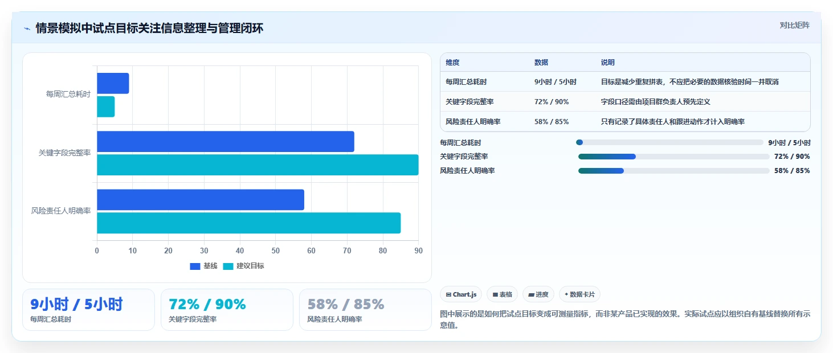Screen dimensions: 833x353
Task: Select the 表格 chip
Action: [502, 294]
